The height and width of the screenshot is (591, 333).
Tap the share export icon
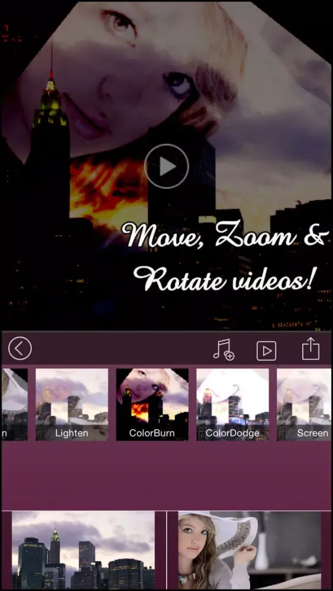311,349
